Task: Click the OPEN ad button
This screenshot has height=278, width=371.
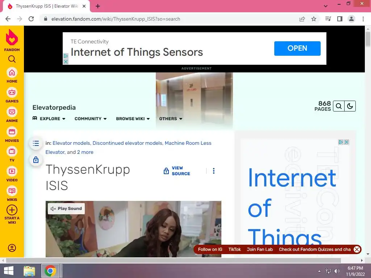Action: click(x=297, y=48)
